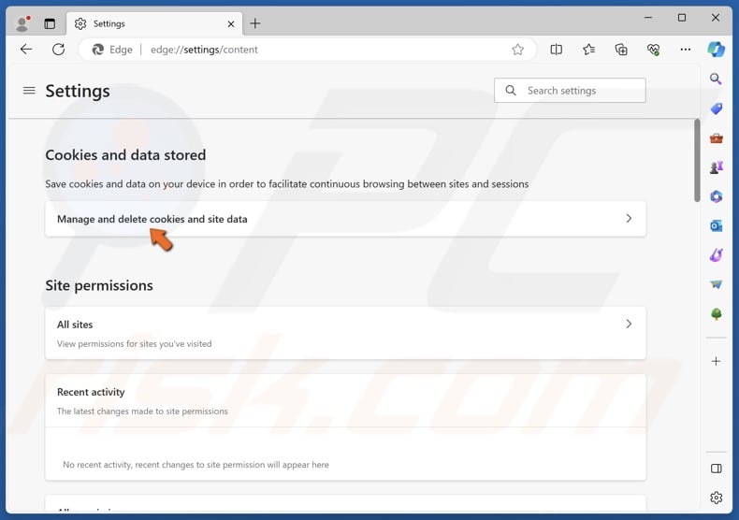Image resolution: width=739 pixels, height=520 pixels.
Task: Open sidebar settings gear
Action: 717,498
